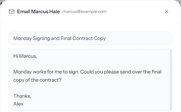Click the word 'Signing' in subject field
The height and width of the screenshot is (112, 181).
click(41, 38)
